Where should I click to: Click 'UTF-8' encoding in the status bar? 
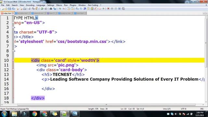pos(184,109)
